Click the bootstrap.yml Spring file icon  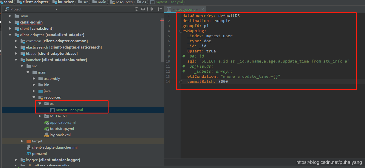point(47,129)
